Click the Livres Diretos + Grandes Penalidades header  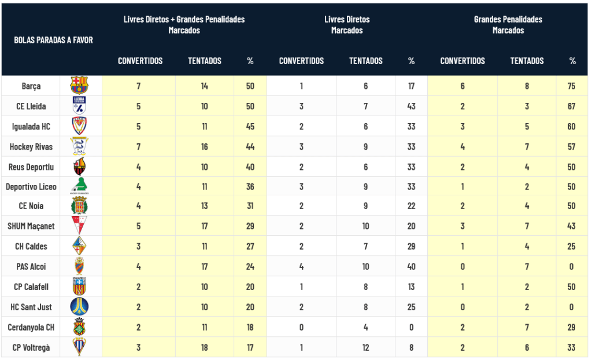click(x=184, y=25)
